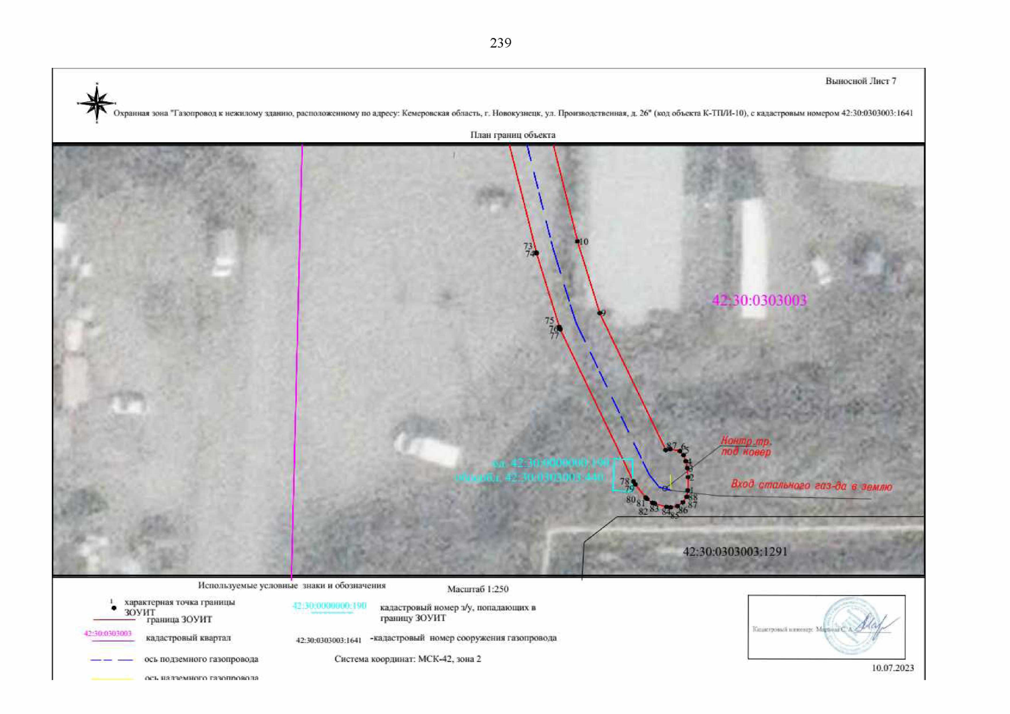
Task: Click the yellow above-ground pipeline legend line
Action: pos(112,678)
